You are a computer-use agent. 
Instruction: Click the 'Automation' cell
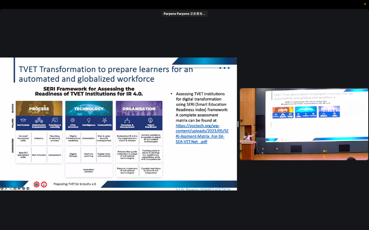pos(88,138)
